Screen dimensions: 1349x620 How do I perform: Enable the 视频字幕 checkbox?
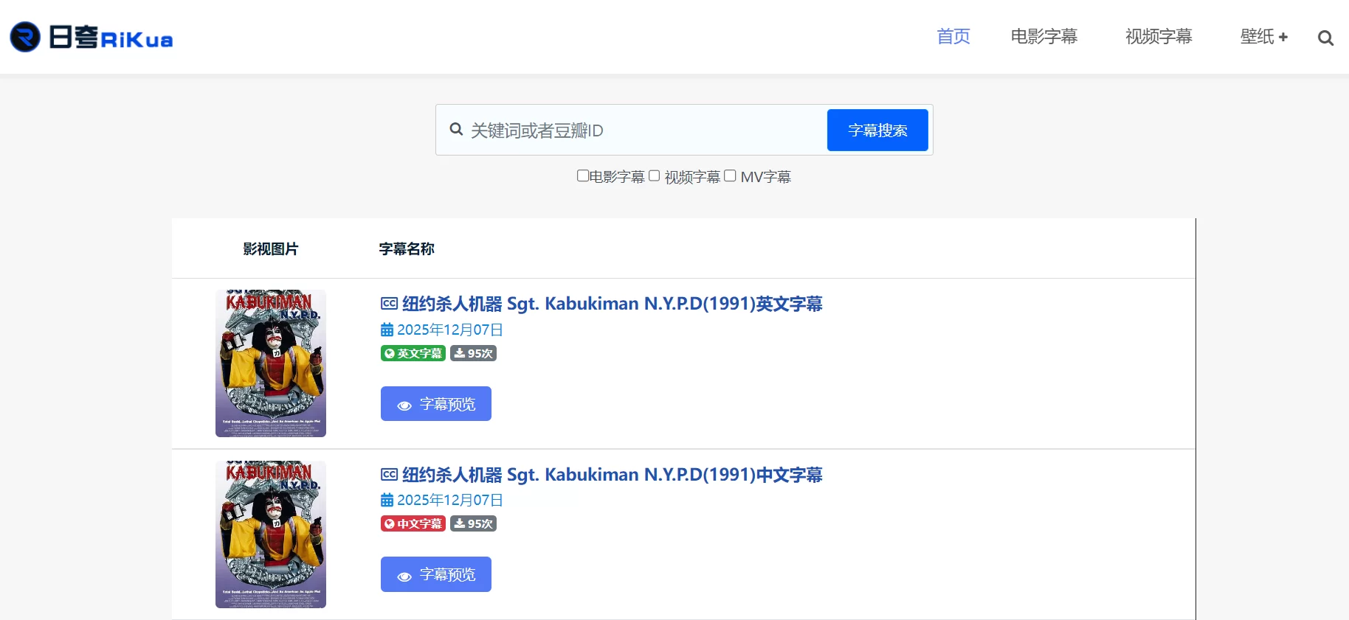pyautogui.click(x=654, y=175)
